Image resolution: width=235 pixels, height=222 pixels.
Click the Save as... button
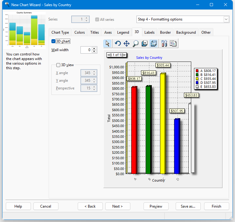(x=188, y=206)
